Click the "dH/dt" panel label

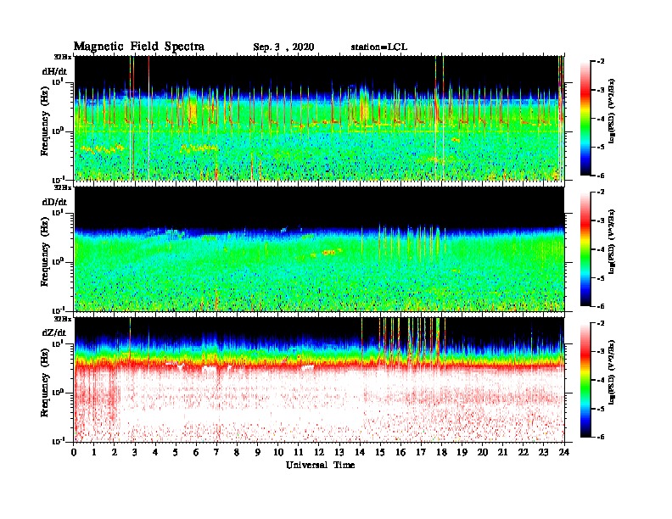(x=54, y=71)
